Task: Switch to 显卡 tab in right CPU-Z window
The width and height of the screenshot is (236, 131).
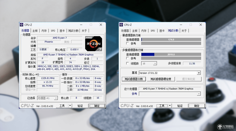Action: tap(162, 31)
